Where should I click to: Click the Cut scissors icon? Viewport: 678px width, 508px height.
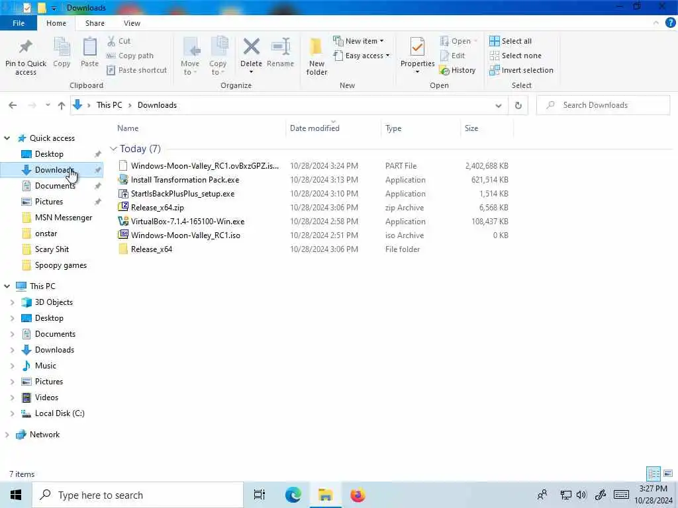pos(111,41)
